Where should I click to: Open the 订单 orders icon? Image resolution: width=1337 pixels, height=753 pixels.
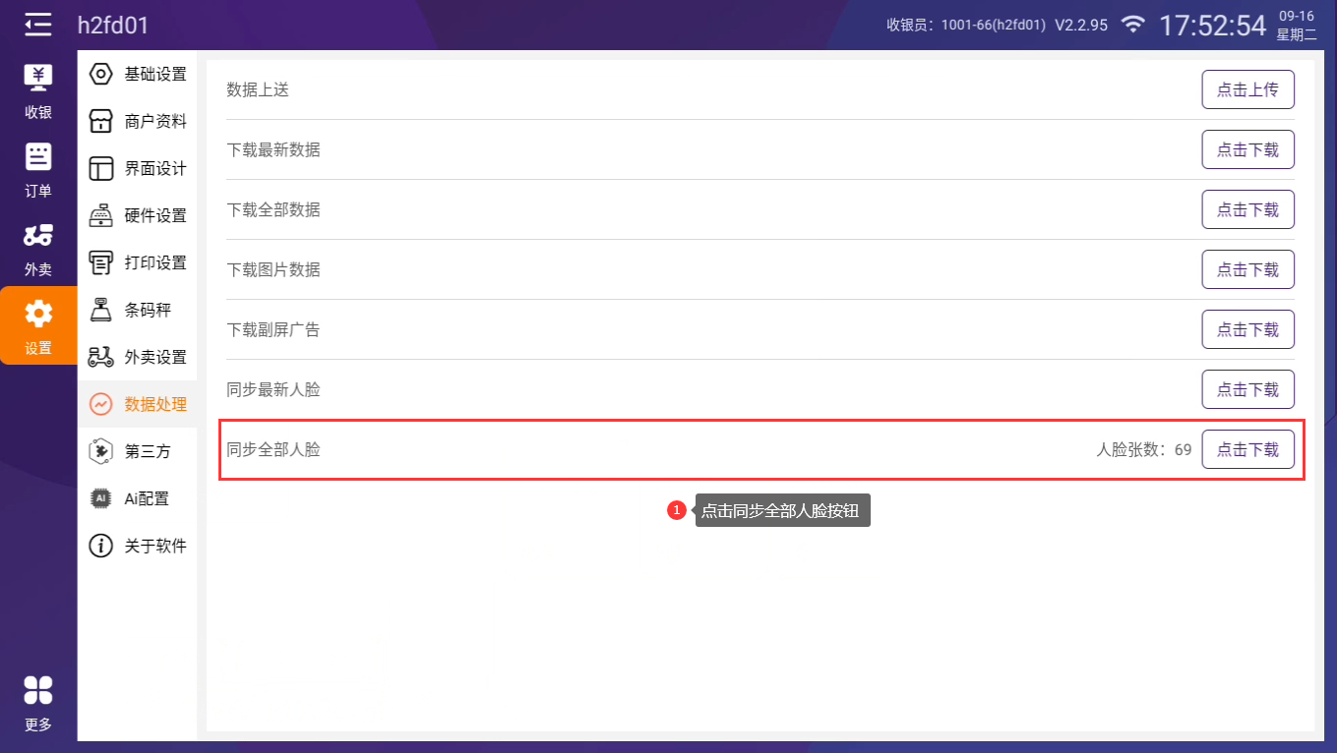coord(38,157)
